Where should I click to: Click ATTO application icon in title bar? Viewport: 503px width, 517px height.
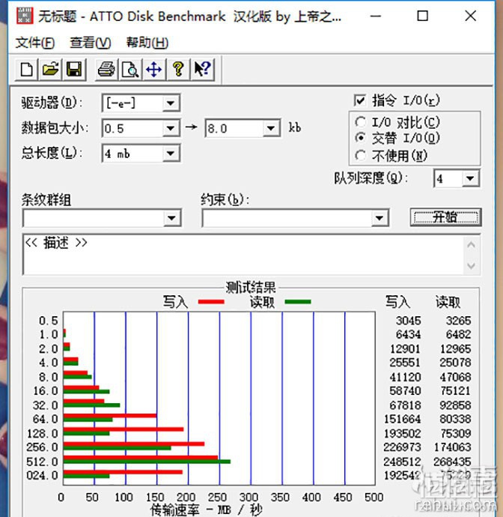click(x=25, y=16)
